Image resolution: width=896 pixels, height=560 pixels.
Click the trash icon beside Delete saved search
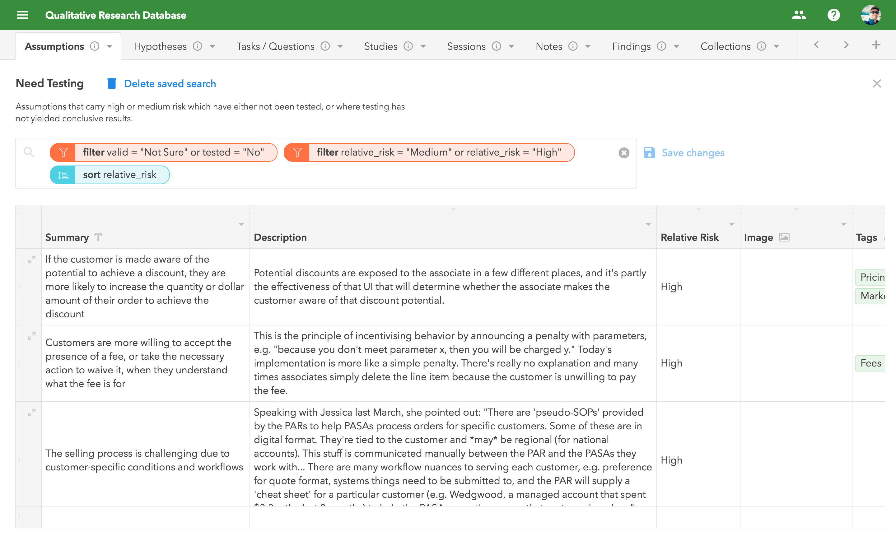click(112, 83)
